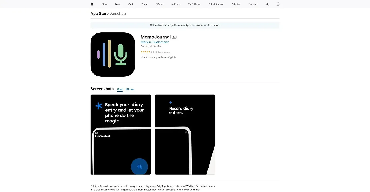This screenshot has height=192, width=370.
Task: Open developer Marvin Huelsmann's page
Action: tap(155, 42)
